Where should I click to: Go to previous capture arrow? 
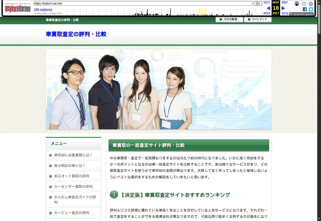[x=268, y=8]
